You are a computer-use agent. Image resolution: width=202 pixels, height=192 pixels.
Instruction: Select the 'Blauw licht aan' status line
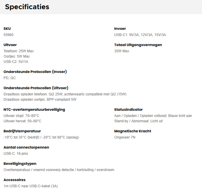coord(153,116)
